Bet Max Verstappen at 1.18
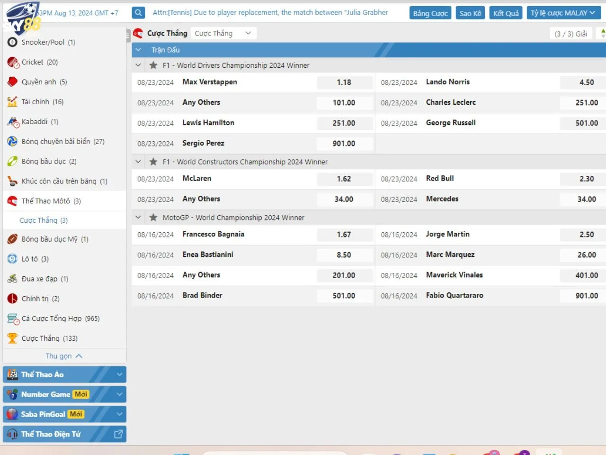 (x=344, y=82)
